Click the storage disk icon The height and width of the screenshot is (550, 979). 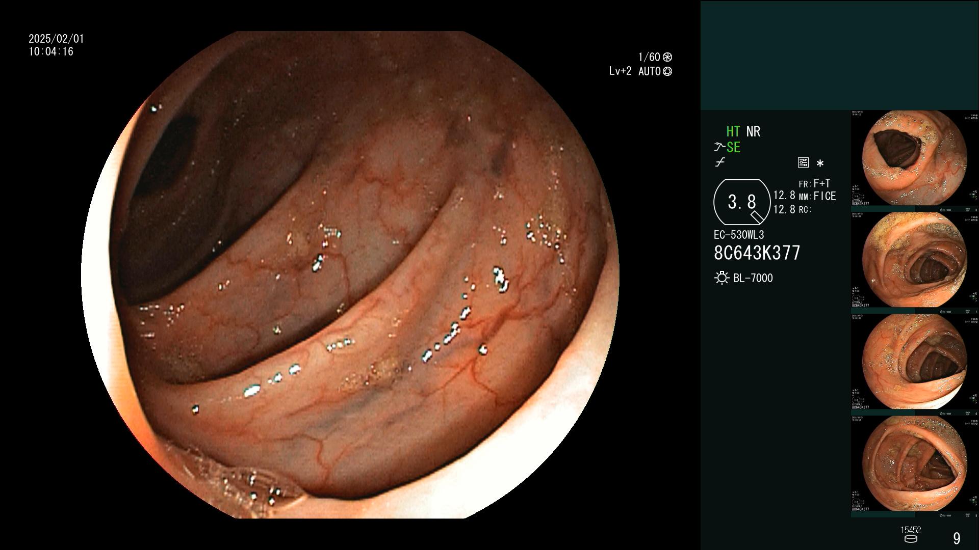tap(910, 539)
